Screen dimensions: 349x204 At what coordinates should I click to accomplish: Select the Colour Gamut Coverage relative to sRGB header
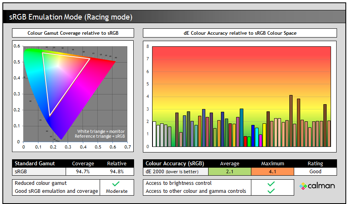point(73,33)
